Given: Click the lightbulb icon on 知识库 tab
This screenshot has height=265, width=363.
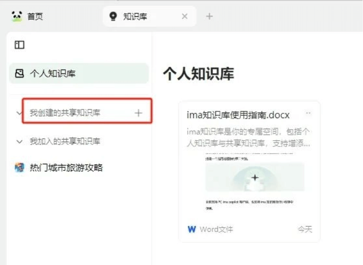Looking at the screenshot, I should [113, 16].
